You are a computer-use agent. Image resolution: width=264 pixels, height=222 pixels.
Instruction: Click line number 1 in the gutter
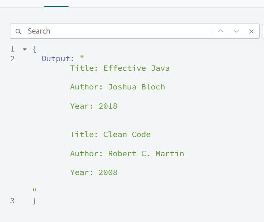(12, 50)
